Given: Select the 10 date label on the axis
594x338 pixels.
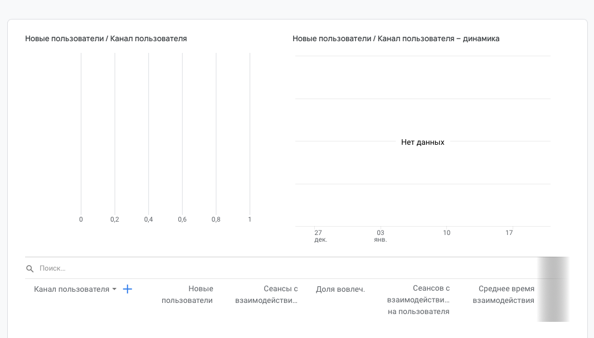Looking at the screenshot, I should point(447,233).
